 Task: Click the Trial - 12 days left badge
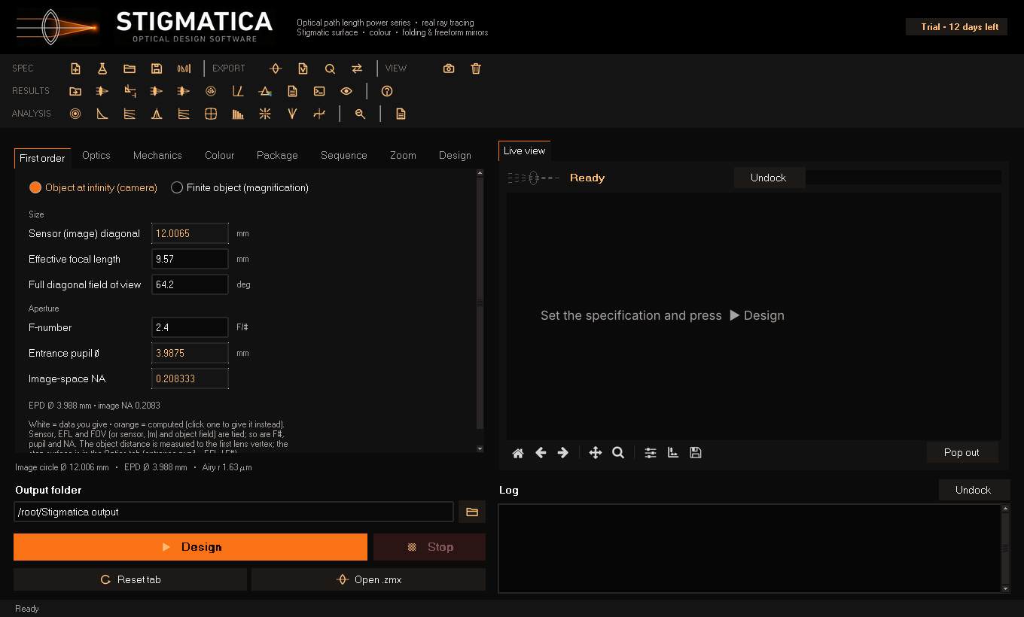[x=956, y=27]
